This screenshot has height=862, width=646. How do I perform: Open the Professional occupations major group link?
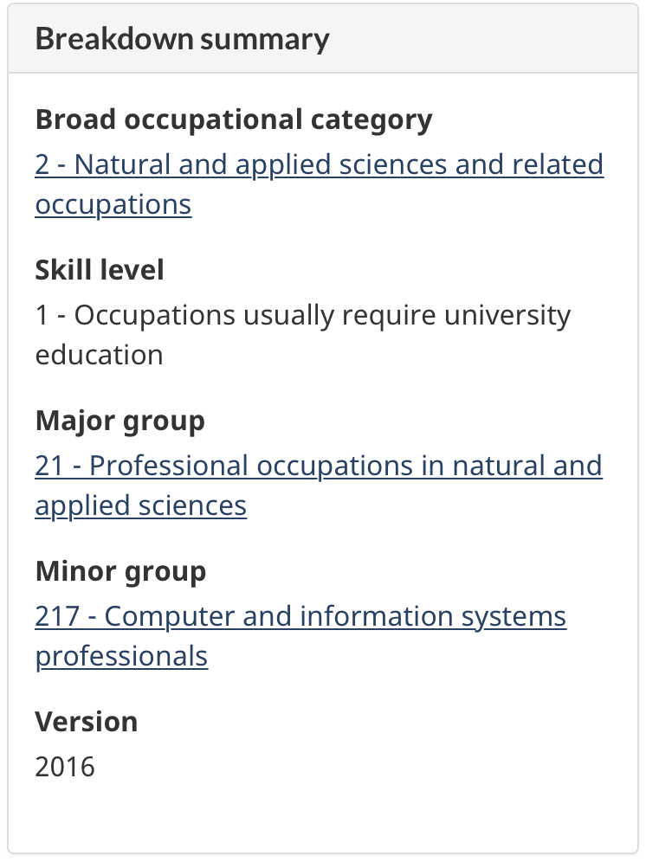pyautogui.click(x=319, y=466)
